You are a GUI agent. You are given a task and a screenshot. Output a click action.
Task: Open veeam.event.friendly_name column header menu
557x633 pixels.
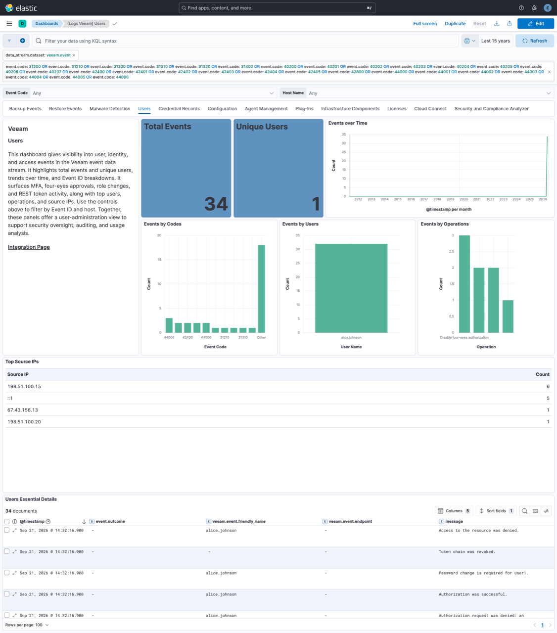tap(239, 522)
